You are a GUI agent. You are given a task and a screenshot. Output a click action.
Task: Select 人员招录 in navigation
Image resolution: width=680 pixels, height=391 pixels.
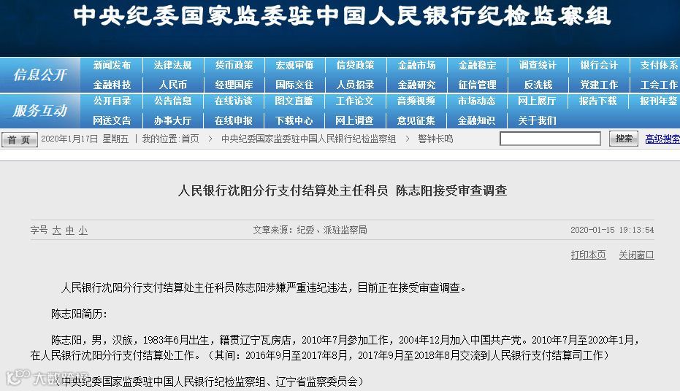355,85
